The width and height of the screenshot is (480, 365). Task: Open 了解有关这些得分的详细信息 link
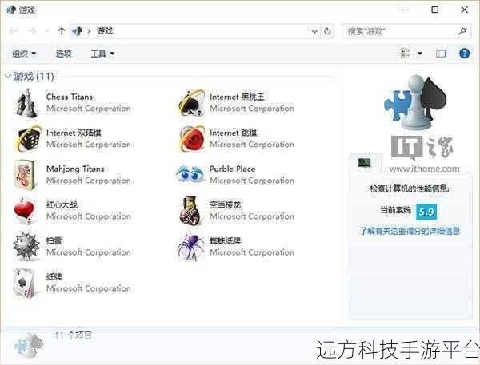tap(410, 231)
